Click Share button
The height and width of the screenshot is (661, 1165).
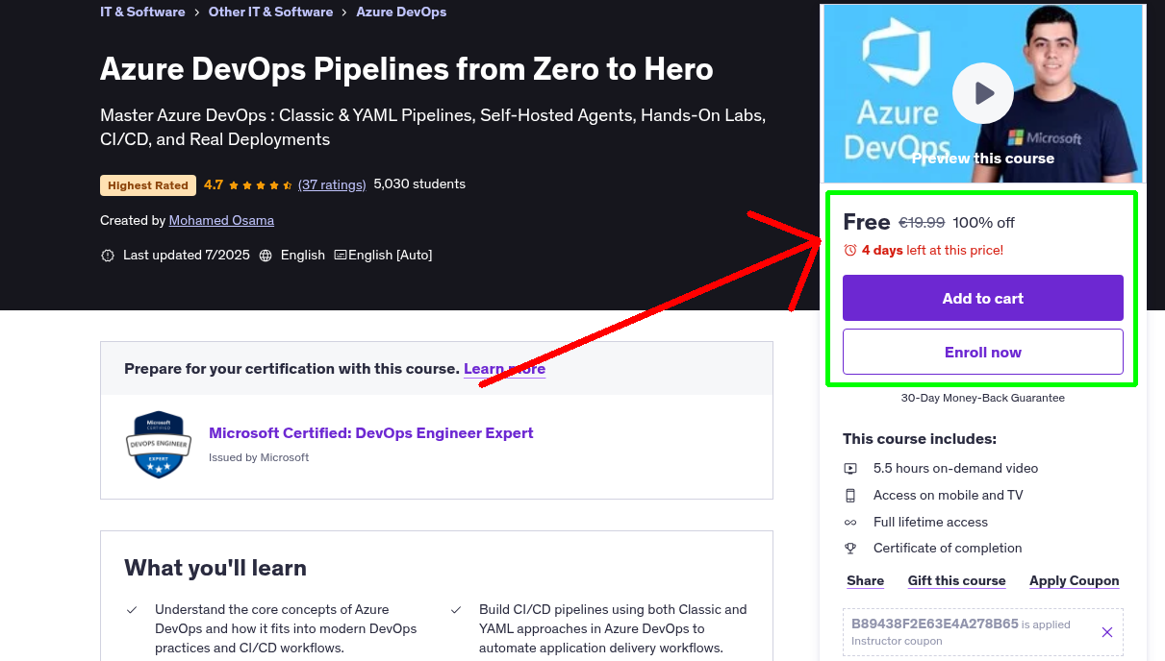coord(866,581)
